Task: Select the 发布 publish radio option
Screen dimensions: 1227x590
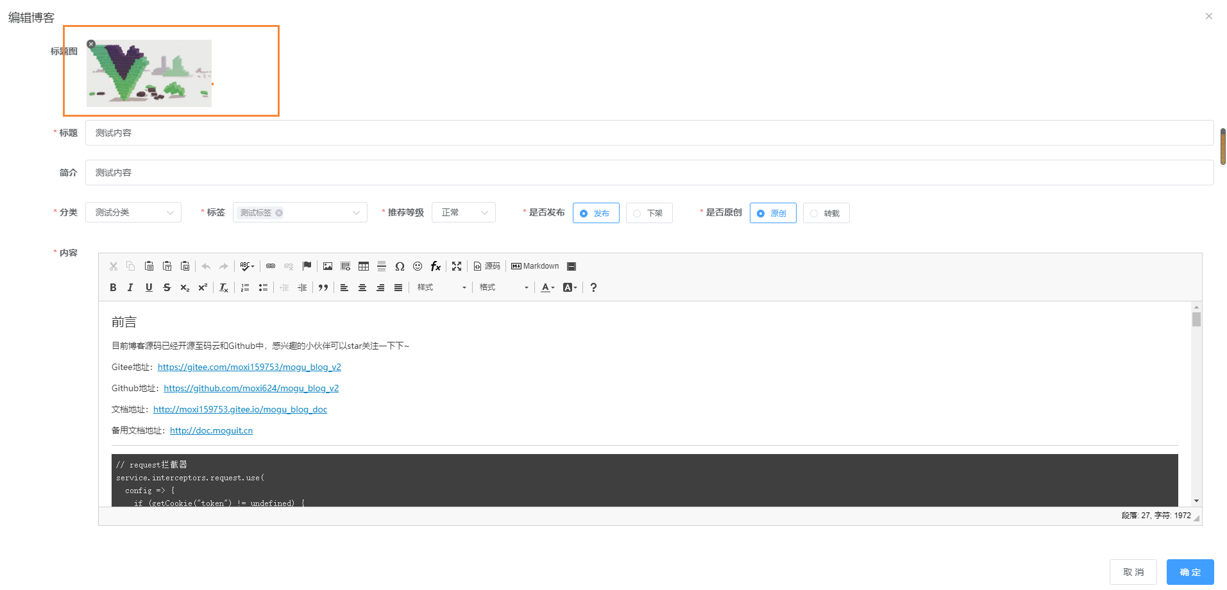Action: tap(596, 213)
